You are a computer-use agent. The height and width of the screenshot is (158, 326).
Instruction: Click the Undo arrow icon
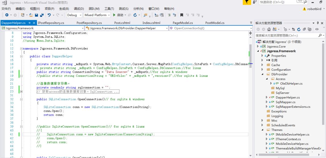point(49,15)
